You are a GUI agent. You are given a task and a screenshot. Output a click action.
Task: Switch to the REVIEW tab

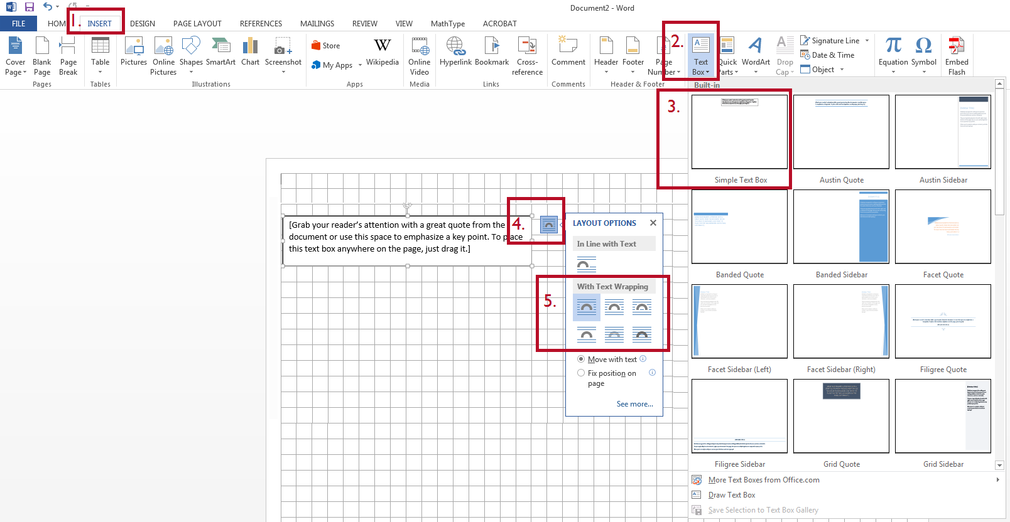(x=365, y=24)
